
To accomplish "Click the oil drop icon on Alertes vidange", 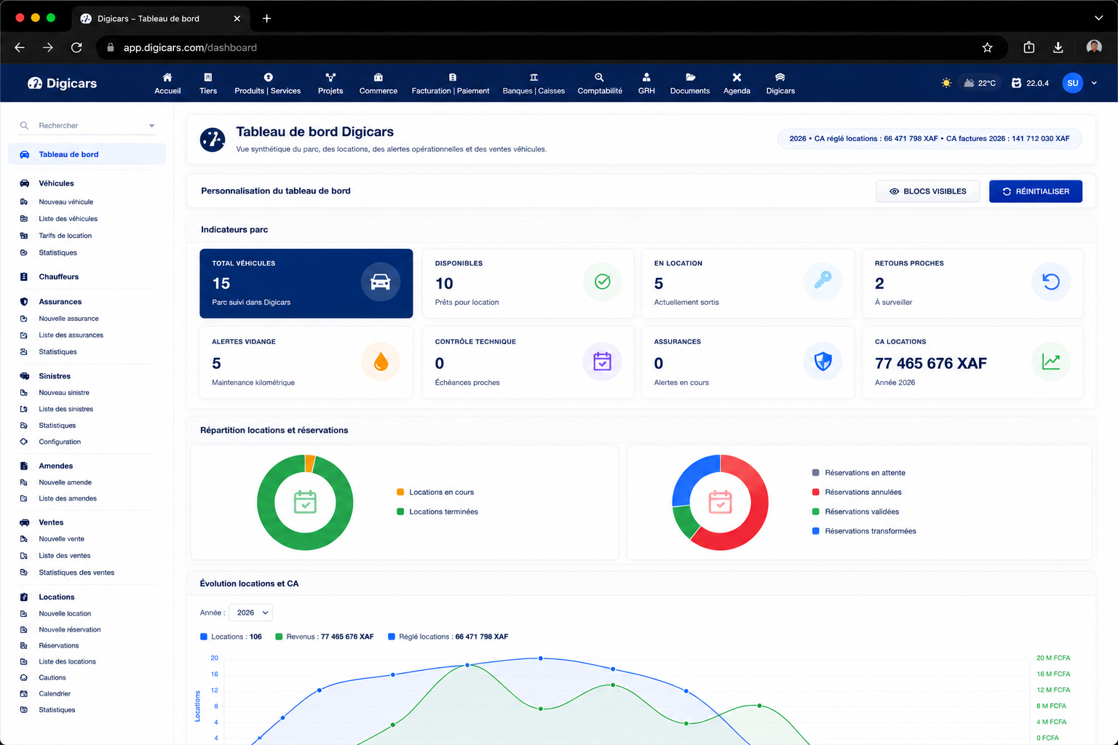I will coord(381,362).
